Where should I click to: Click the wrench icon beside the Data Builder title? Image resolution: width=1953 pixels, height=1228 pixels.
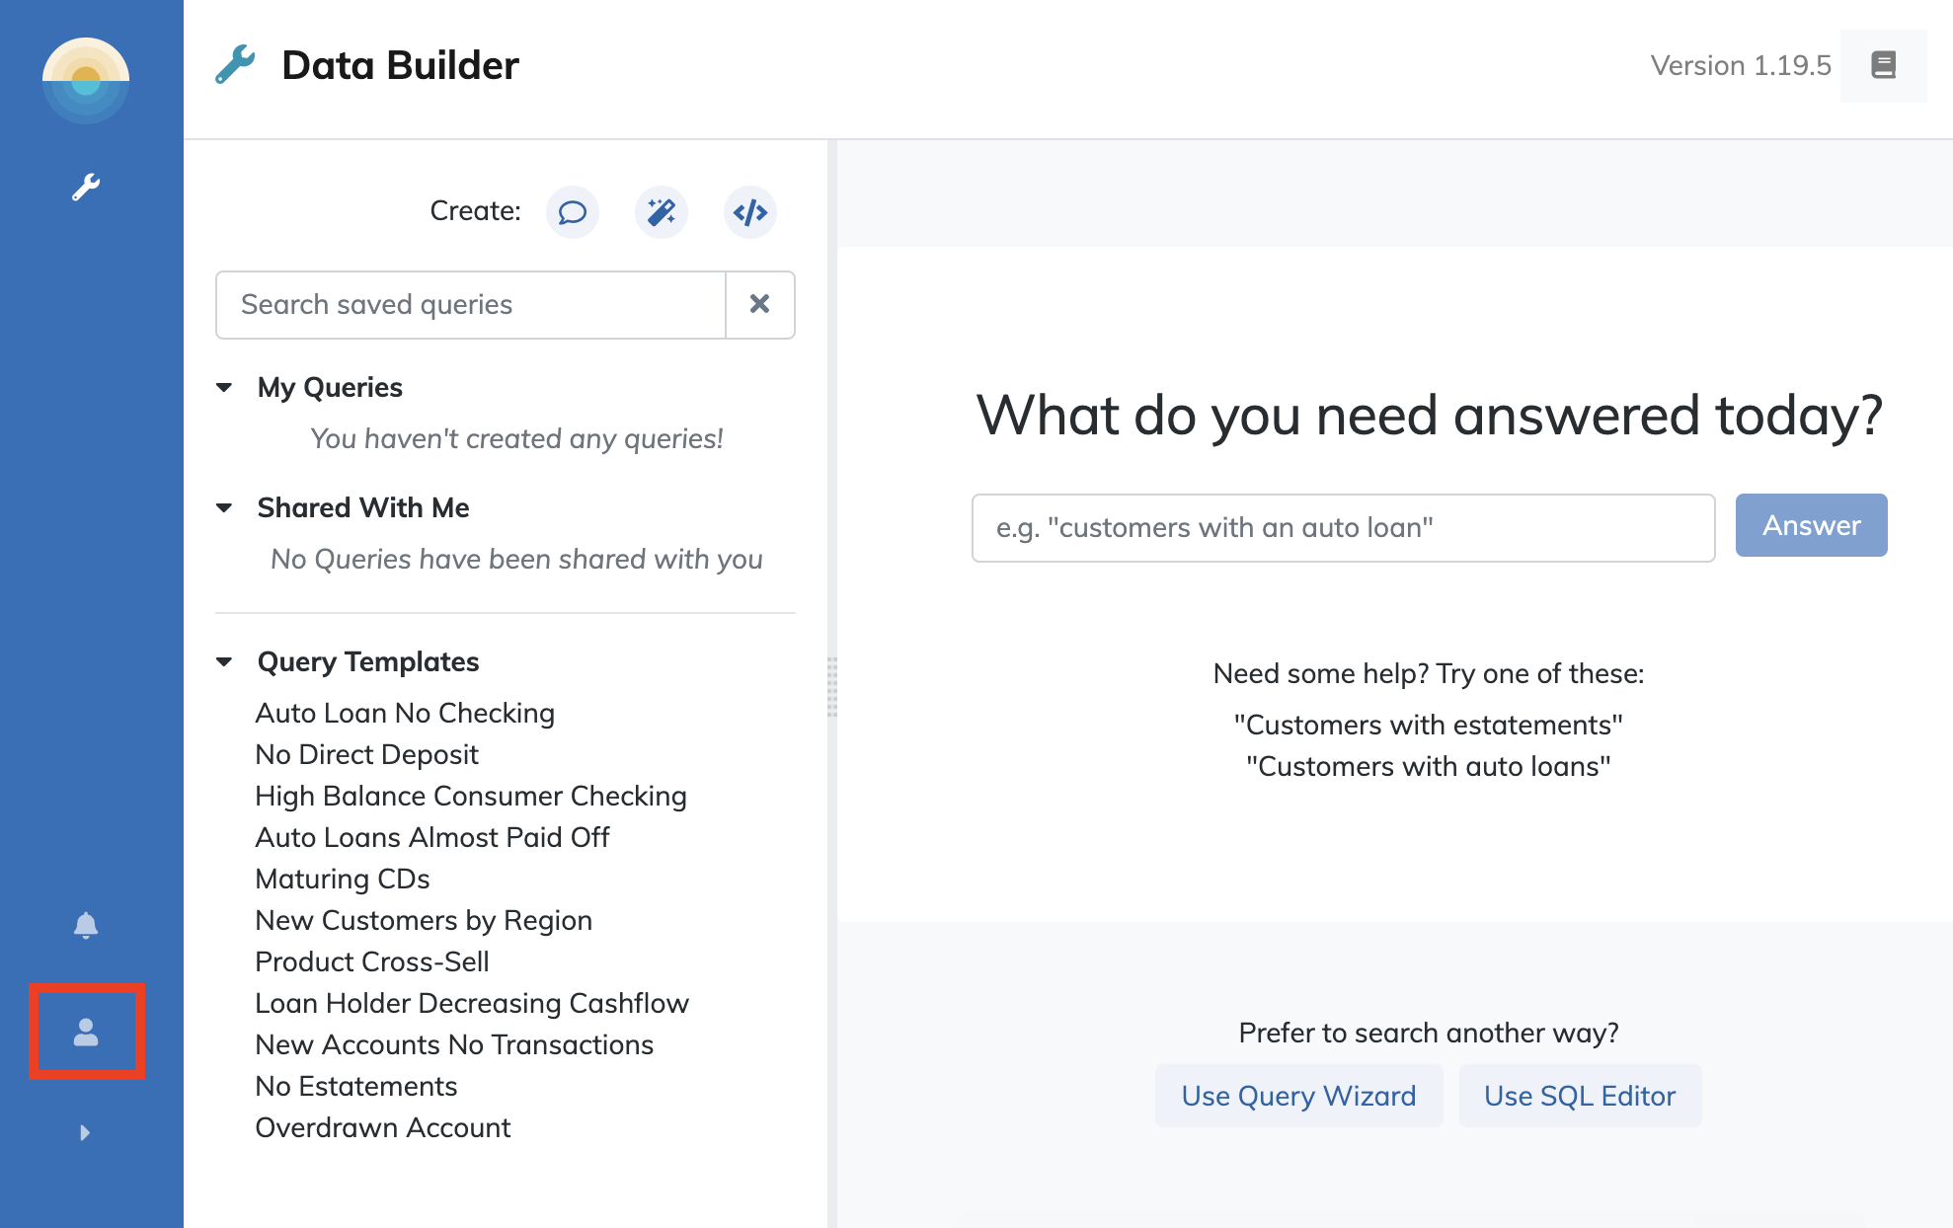pos(235,65)
